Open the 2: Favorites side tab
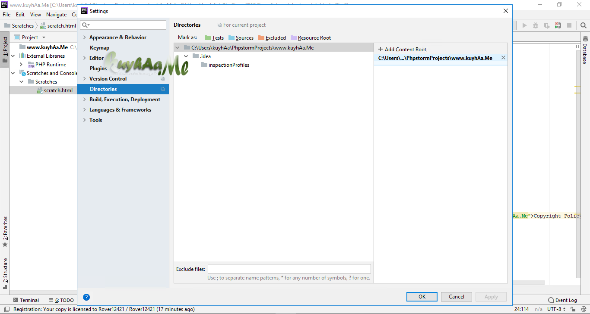Image resolution: width=590 pixels, height=314 pixels. point(5,232)
